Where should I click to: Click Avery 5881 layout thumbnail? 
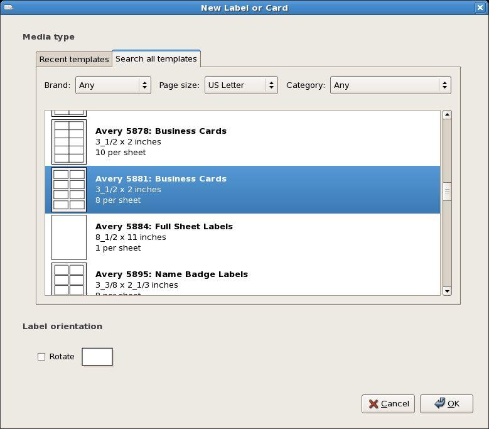pyautogui.click(x=69, y=190)
